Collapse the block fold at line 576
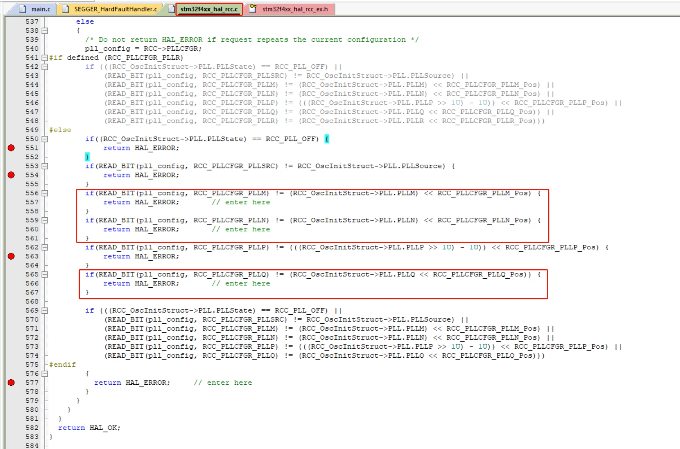Viewport: 680px width, 449px height. coord(45,373)
